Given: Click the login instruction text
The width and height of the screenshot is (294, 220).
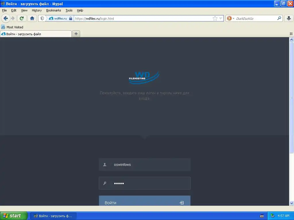Looking at the screenshot, I should click(144, 96).
